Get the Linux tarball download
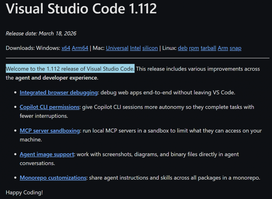Screen dimensions: 272x199 click(208, 48)
